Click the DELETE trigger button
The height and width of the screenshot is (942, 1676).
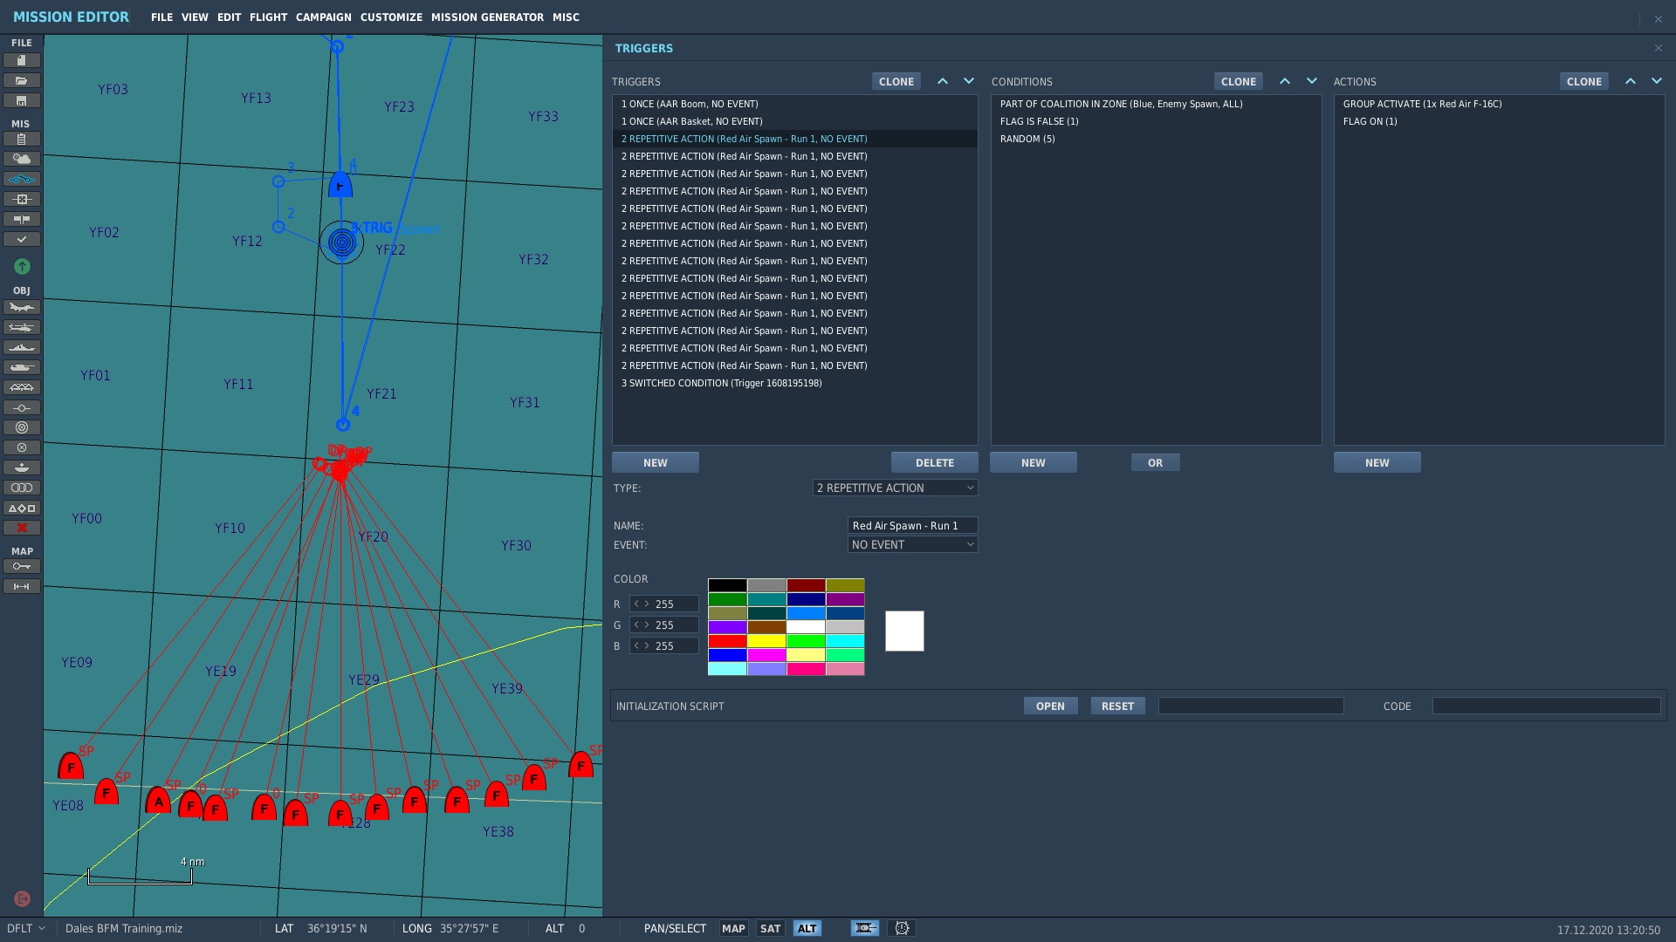pos(934,462)
